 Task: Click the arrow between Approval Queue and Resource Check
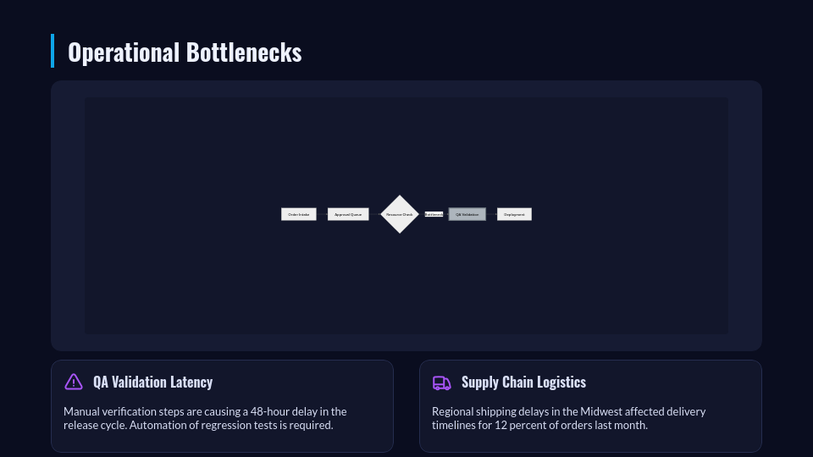(374, 214)
